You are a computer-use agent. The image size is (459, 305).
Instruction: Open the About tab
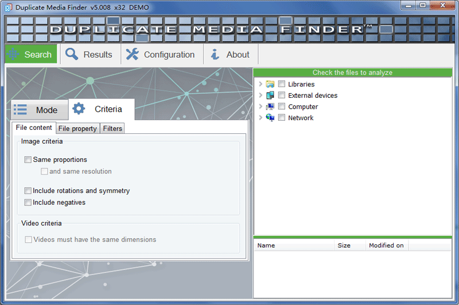[231, 54]
